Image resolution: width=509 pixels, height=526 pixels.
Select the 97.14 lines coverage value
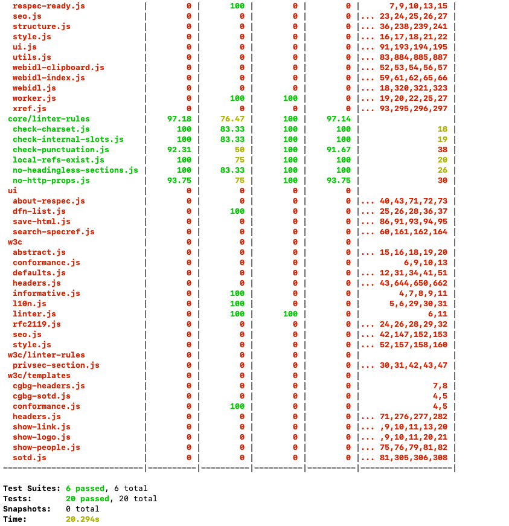pos(339,119)
